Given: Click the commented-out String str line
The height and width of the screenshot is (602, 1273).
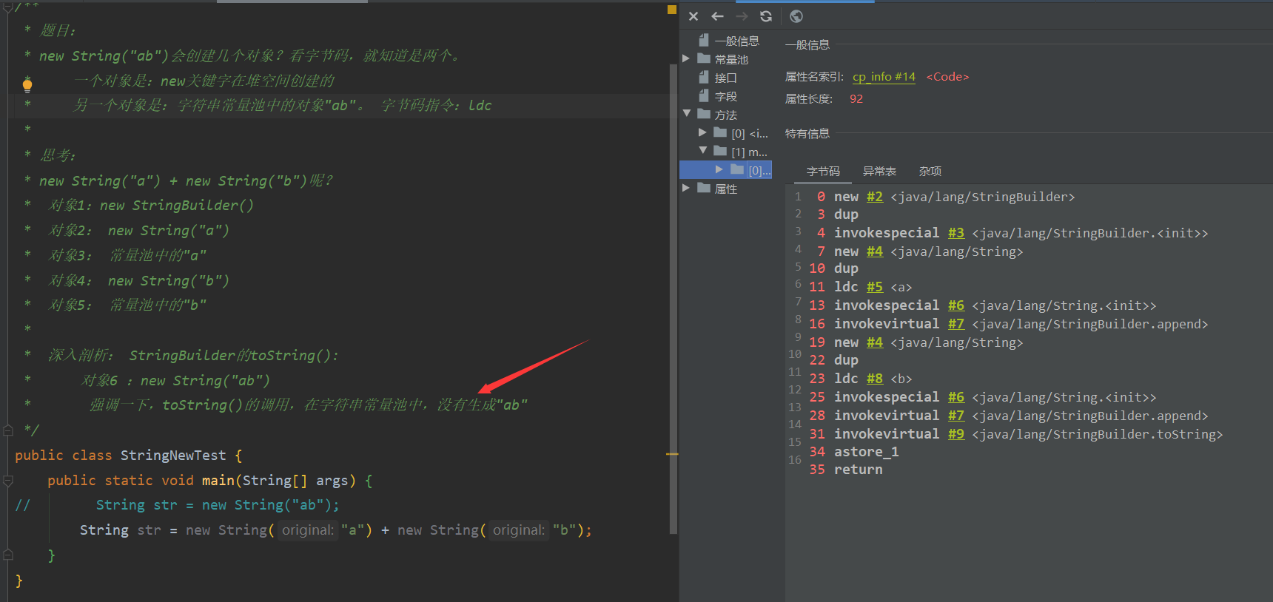Looking at the screenshot, I should coord(218,505).
